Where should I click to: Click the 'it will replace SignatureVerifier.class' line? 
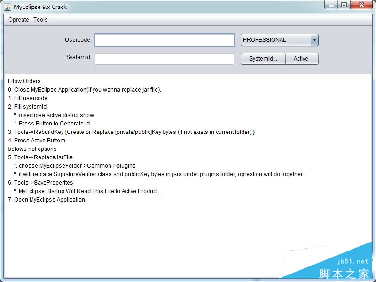click(159, 174)
